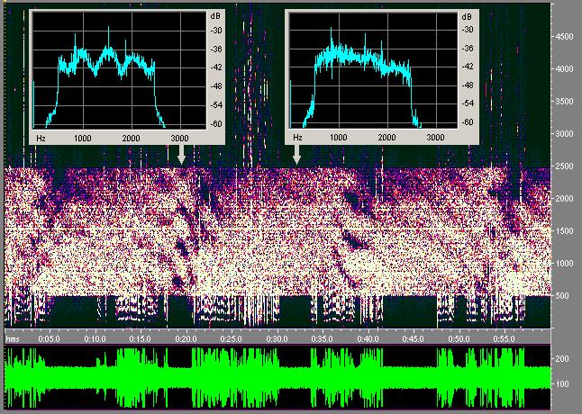Viewport: 582px width, 414px height.
Task: Click the 2000 frequency axis label of the spectrogram
Action: [564, 198]
